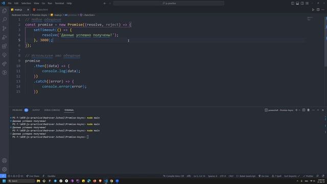Open the Help menu
The width and height of the screenshot is (327, 184).
coord(69,4)
